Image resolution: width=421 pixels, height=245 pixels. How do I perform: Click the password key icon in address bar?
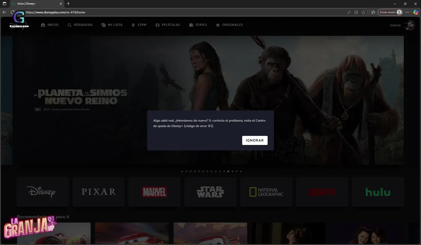(349, 12)
